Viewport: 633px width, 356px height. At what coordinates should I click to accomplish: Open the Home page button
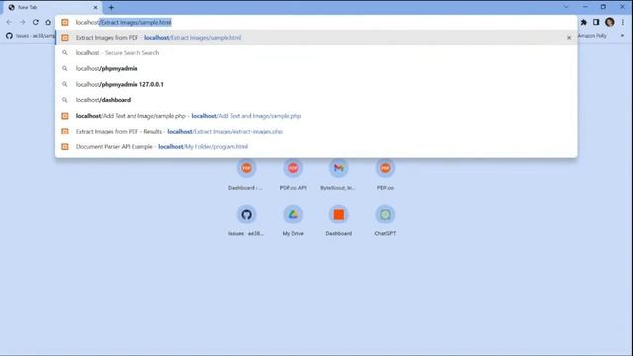point(48,22)
